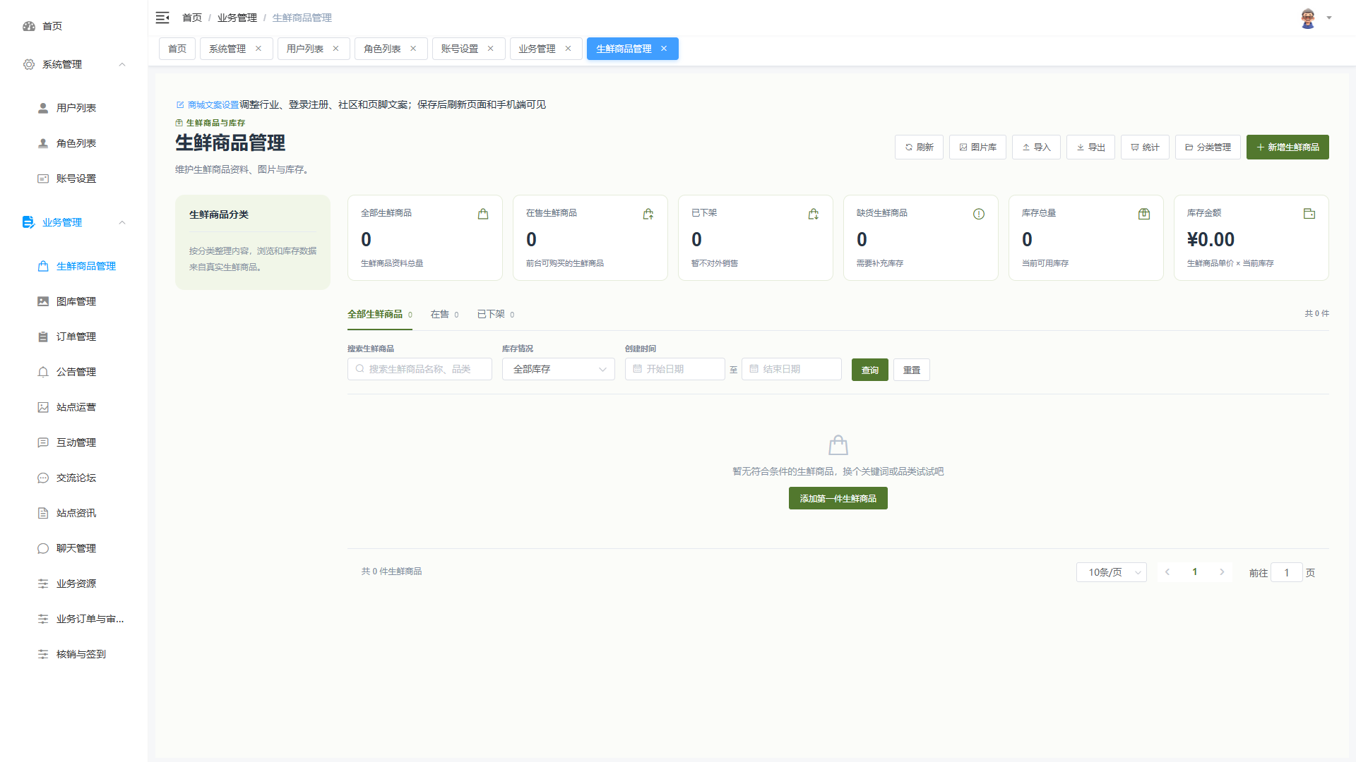Collapse the 系统管理 sidebar group
This screenshot has height=762, width=1356.
point(122,64)
